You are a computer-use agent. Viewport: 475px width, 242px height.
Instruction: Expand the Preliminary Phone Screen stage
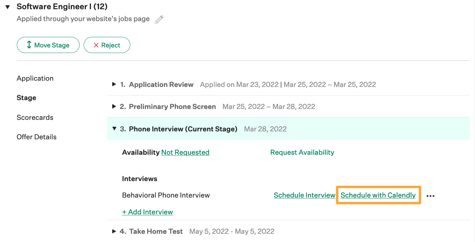pyautogui.click(x=114, y=106)
